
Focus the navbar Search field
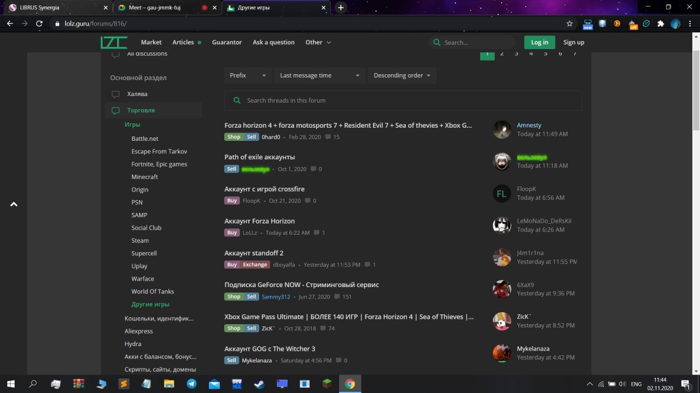472,42
